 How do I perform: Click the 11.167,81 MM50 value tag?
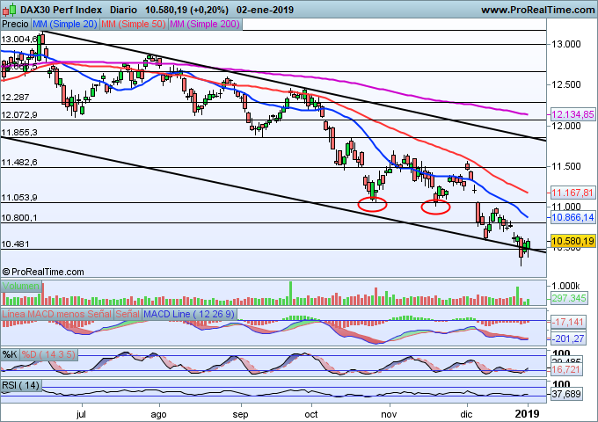click(572, 193)
